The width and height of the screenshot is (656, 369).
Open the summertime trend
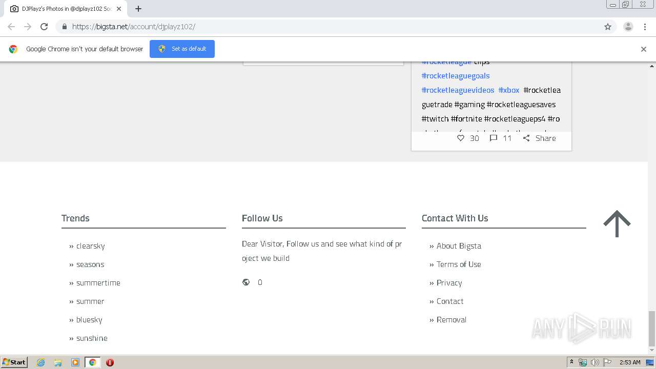pos(98,283)
